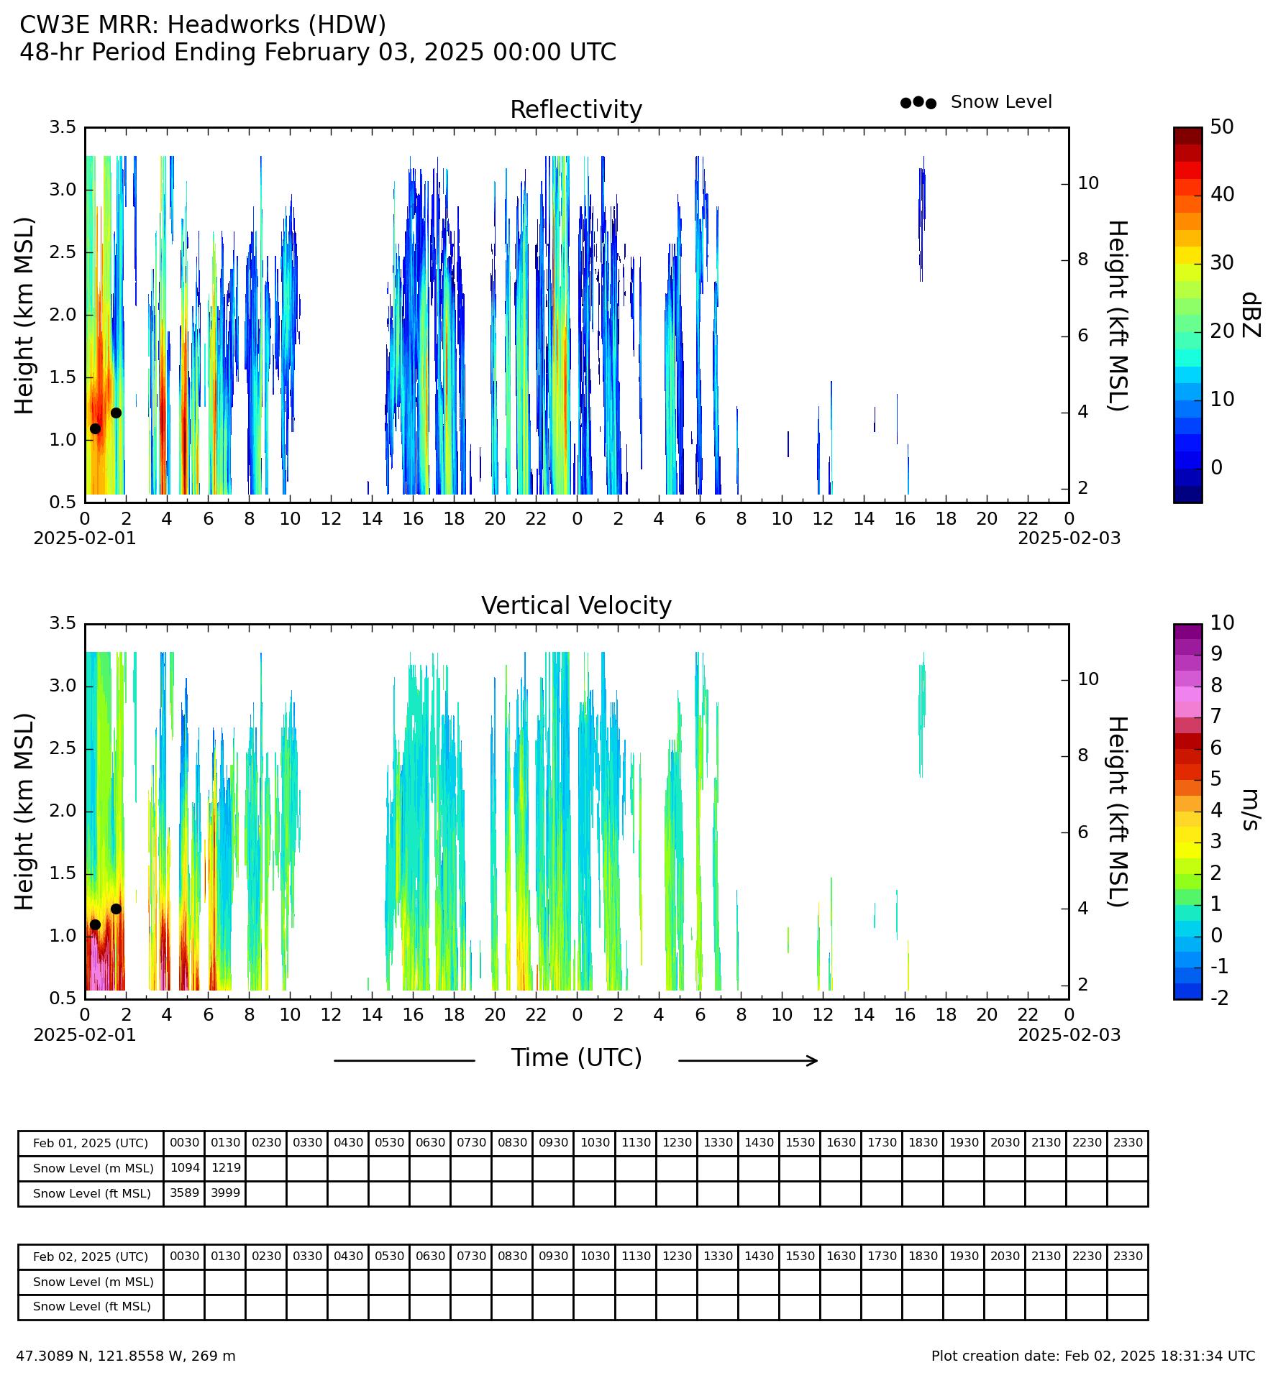Click the 'Feb 01, 2025 (UTC)' table header
Screen dimensions: 1273x1378
(91, 1143)
